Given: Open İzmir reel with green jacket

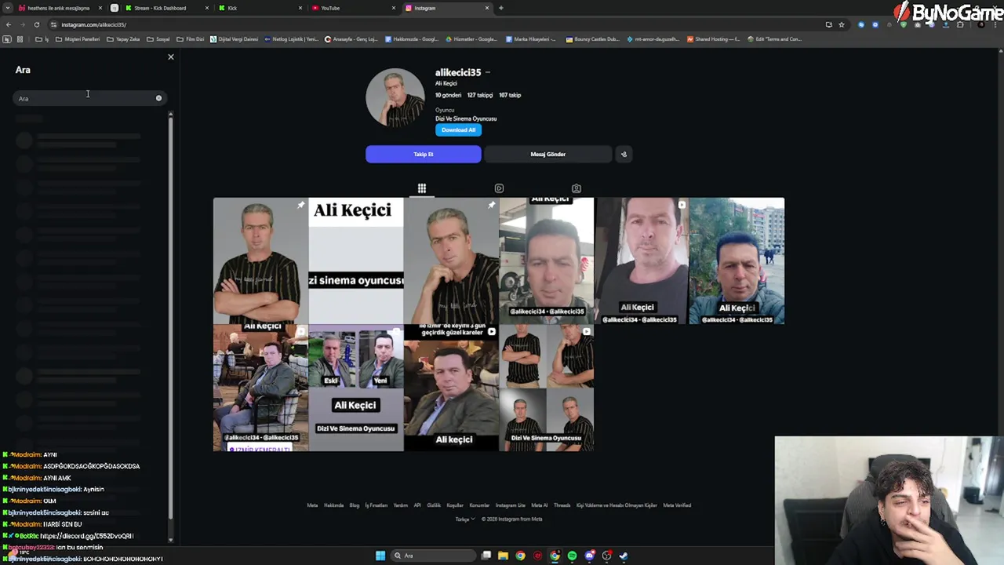Looking at the screenshot, I should 451,388.
